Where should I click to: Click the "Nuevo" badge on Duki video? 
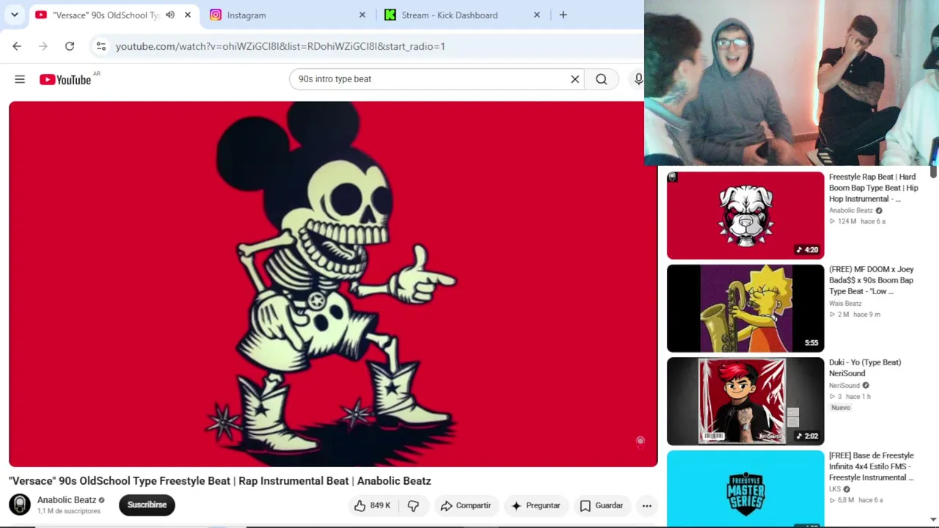841,408
